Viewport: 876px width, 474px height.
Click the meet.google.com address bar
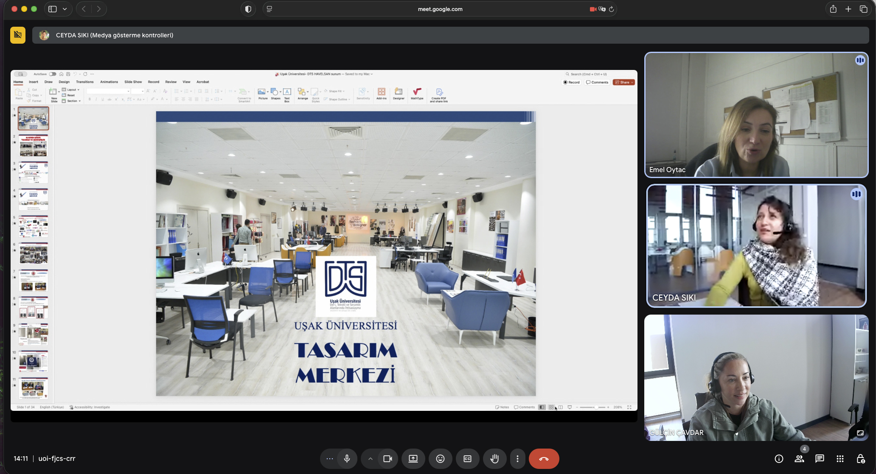coord(440,9)
